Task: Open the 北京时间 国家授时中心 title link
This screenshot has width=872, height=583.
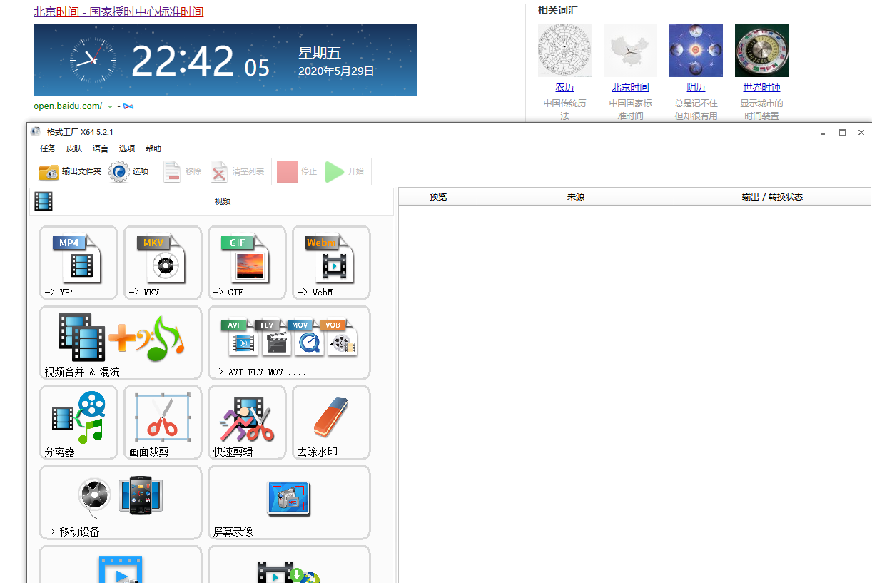Action: click(118, 12)
